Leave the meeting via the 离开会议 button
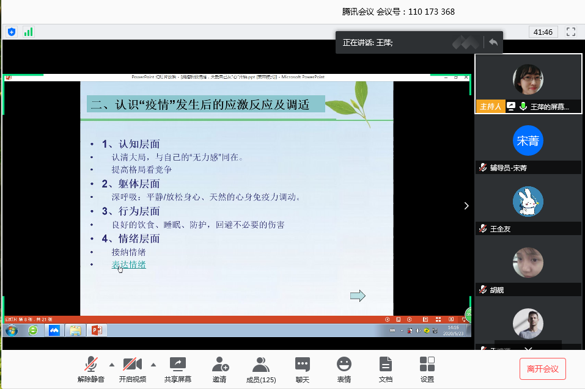Image resolution: width=585 pixels, height=389 pixels. point(543,369)
